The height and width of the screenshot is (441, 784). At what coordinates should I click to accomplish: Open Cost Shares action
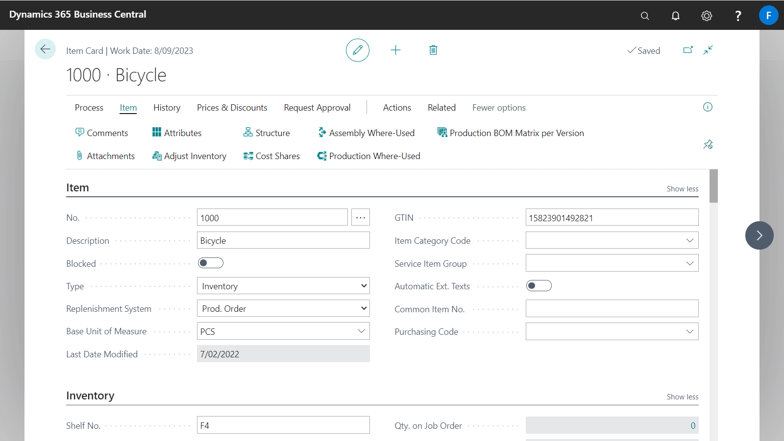click(x=271, y=156)
